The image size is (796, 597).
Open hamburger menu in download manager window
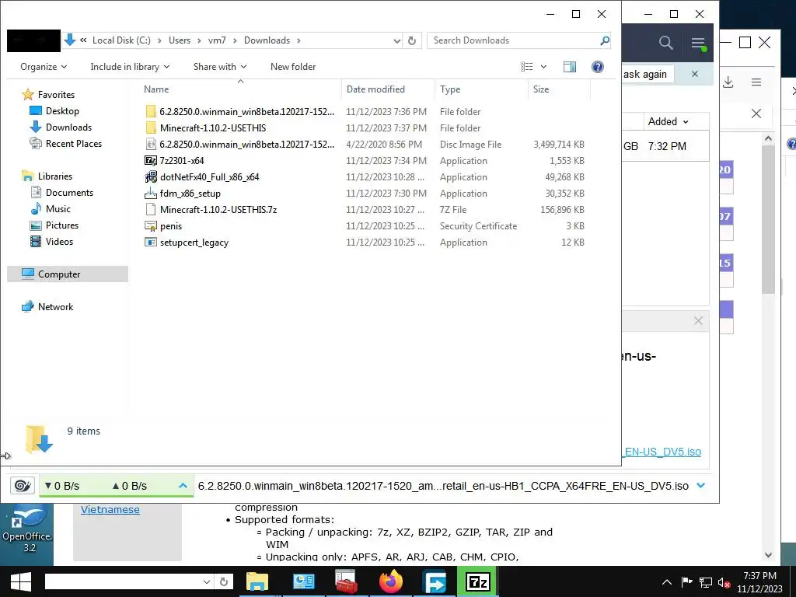click(x=699, y=44)
